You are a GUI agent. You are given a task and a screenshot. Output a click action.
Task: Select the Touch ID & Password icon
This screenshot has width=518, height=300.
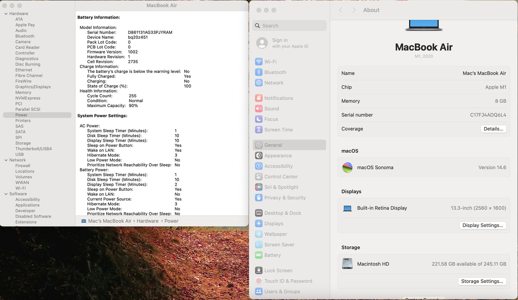coord(258,281)
